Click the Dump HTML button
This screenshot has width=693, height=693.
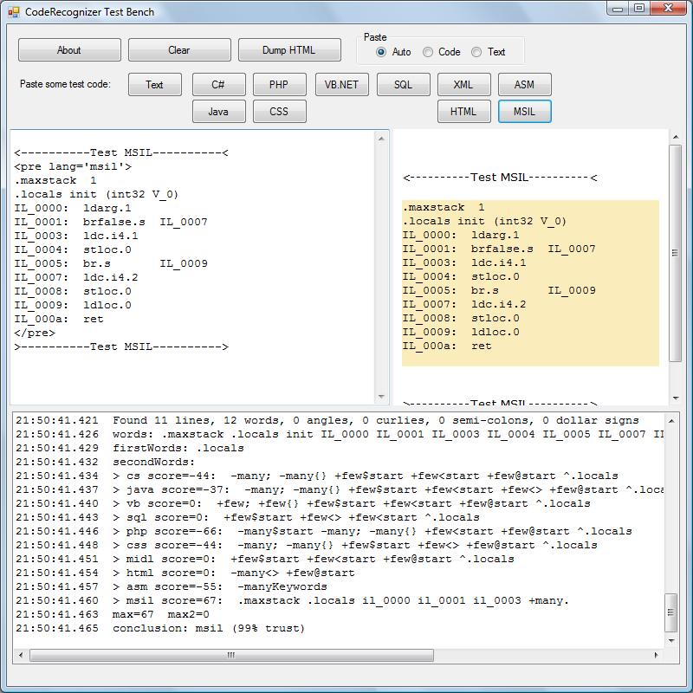(x=289, y=50)
